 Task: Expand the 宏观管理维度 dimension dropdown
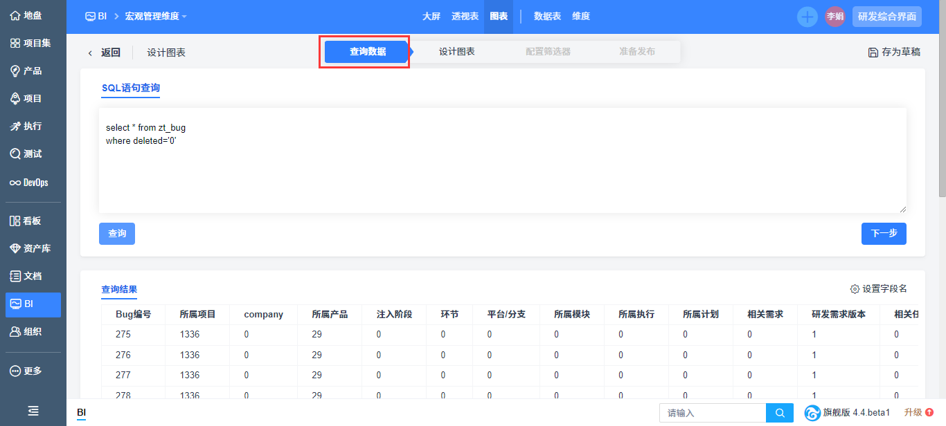pos(156,17)
